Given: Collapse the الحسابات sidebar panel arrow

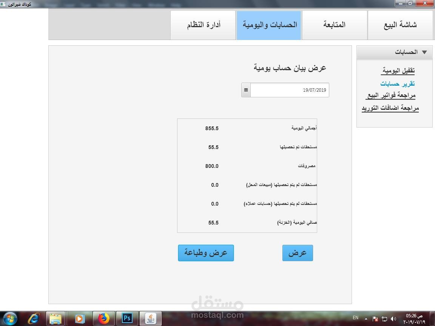Looking at the screenshot, I should [x=424, y=52].
